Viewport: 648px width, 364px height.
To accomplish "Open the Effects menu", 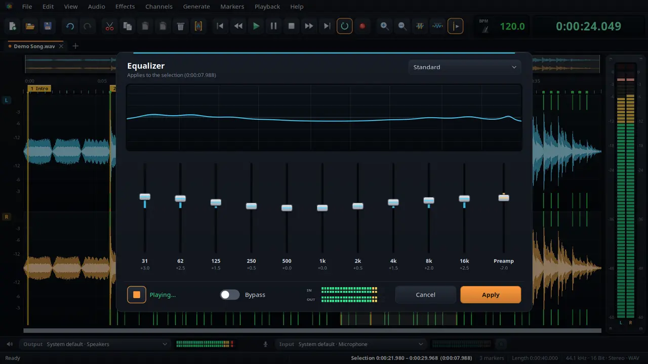I will coord(125,7).
